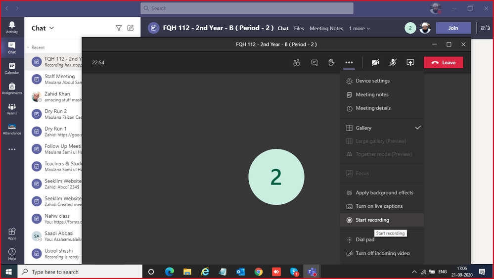494x279 pixels.
Task: Open Activity in the Teams sidebar
Action: (x=12, y=27)
